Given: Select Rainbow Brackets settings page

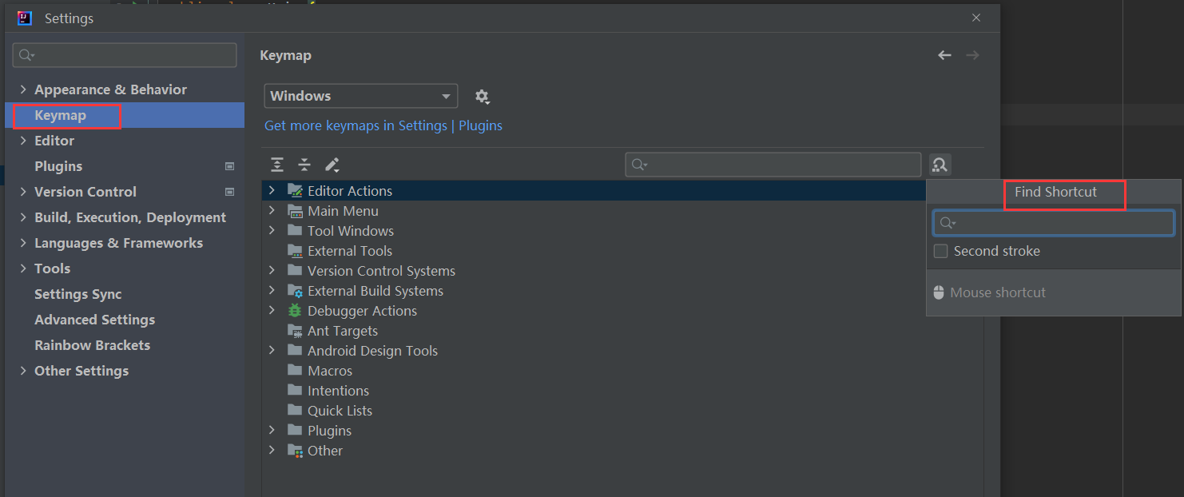Looking at the screenshot, I should click(92, 345).
